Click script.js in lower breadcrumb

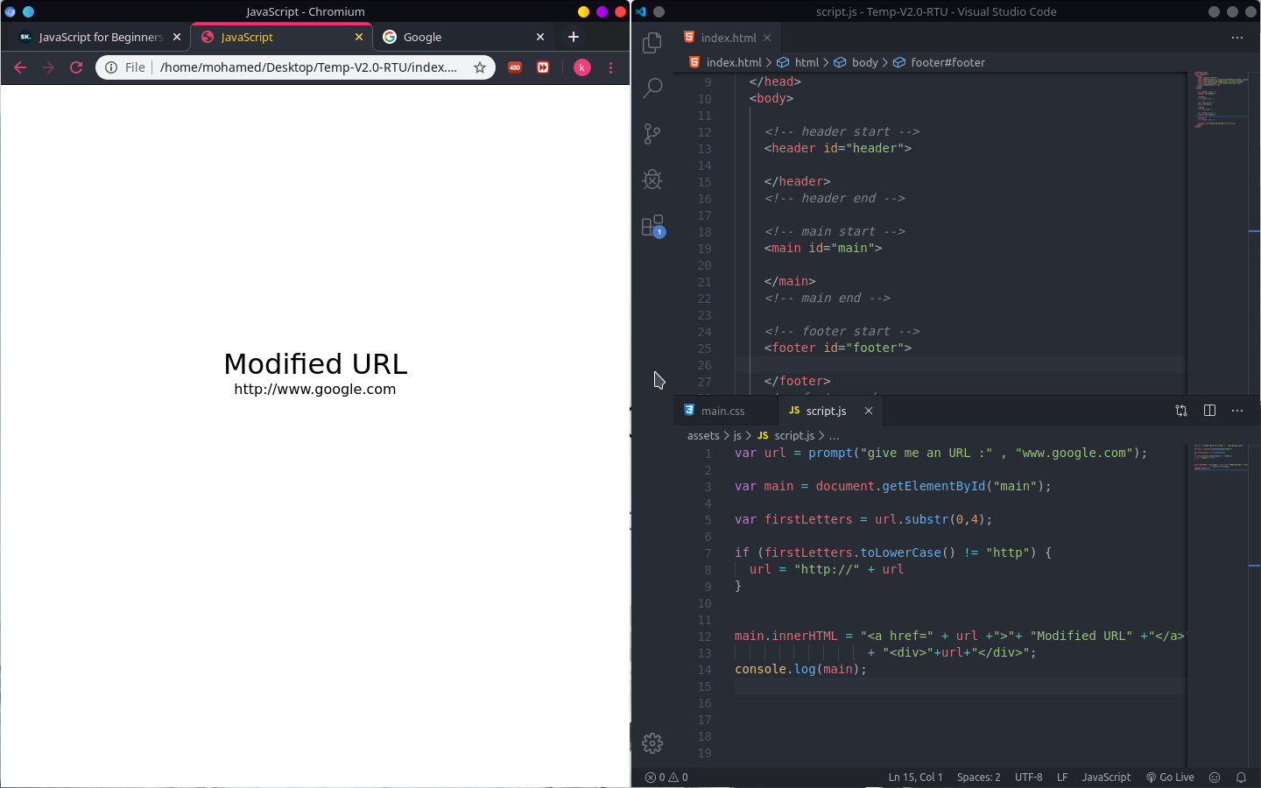794,435
